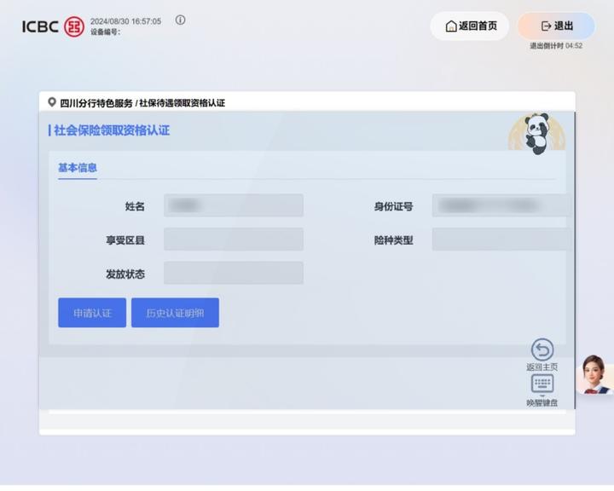This screenshot has width=614, height=491.
Task: Click the 身份证号 input field
Action: click(500, 205)
